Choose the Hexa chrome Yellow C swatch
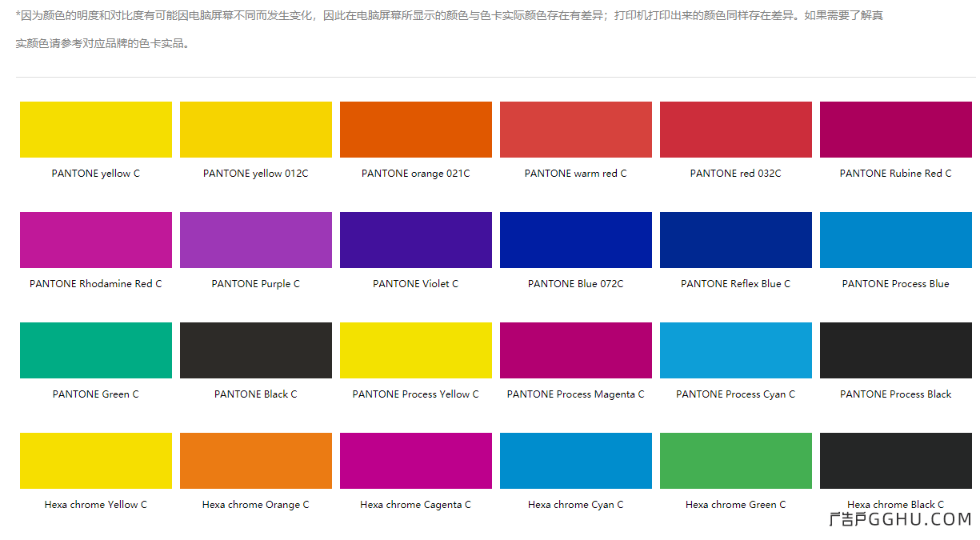980x540 pixels. (x=96, y=461)
